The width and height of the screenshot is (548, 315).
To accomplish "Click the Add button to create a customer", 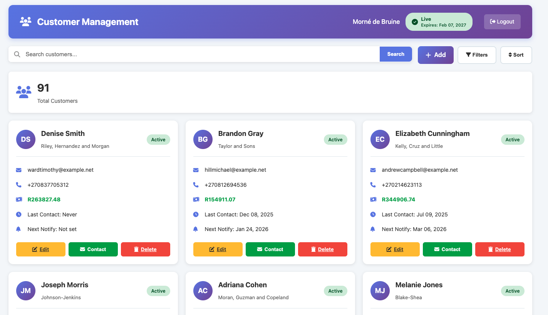I will coord(436,55).
